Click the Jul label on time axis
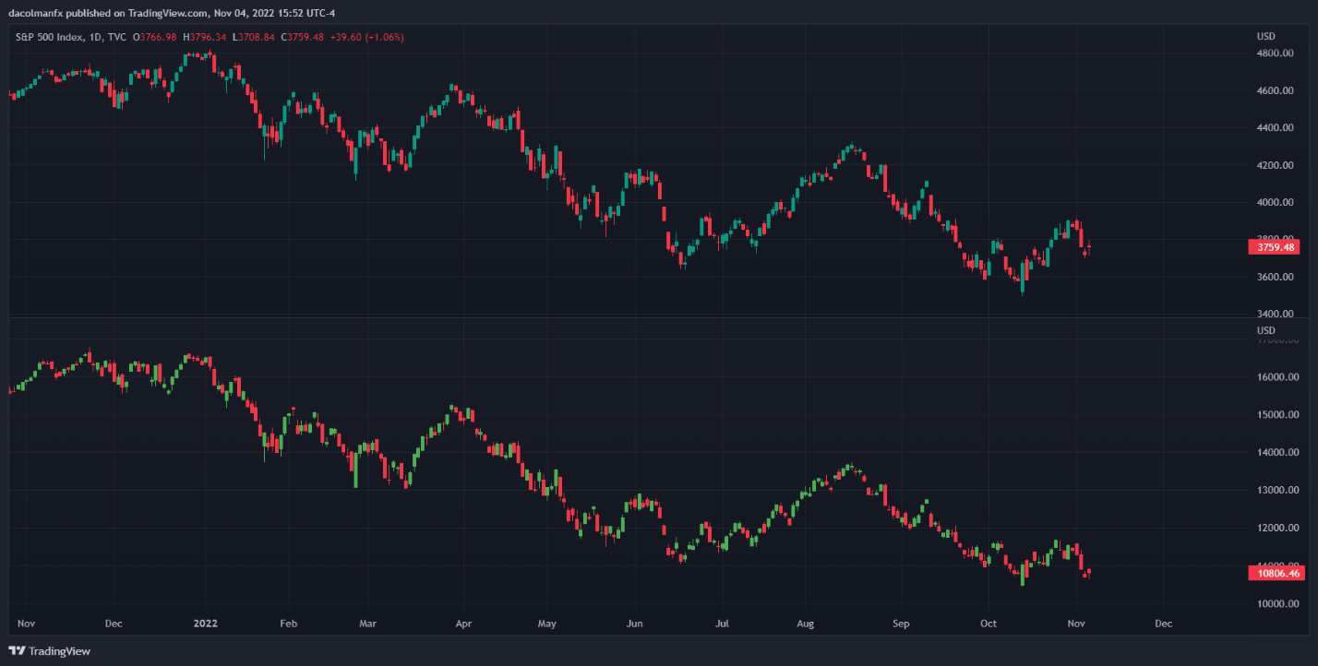1318x666 pixels. pos(722,624)
